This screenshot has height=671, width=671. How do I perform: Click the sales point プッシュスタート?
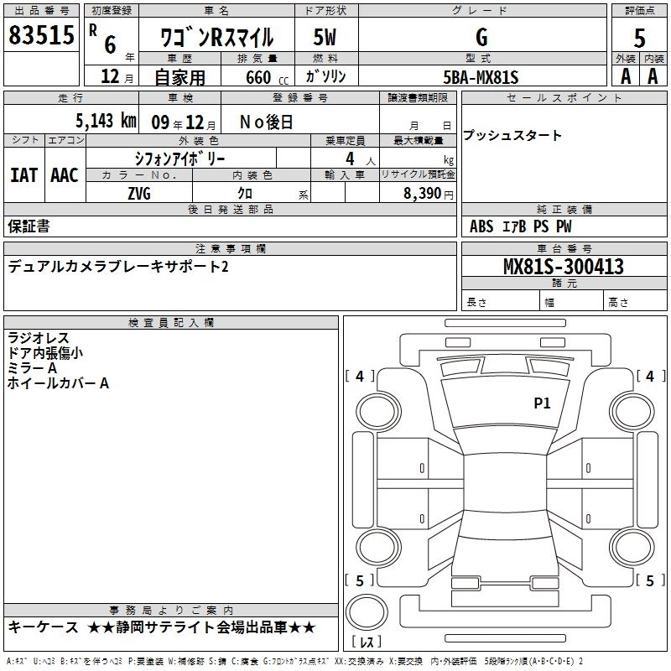(x=512, y=135)
